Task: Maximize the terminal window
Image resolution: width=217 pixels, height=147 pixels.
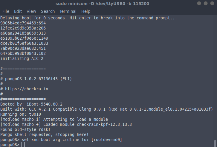Action: point(206,3)
